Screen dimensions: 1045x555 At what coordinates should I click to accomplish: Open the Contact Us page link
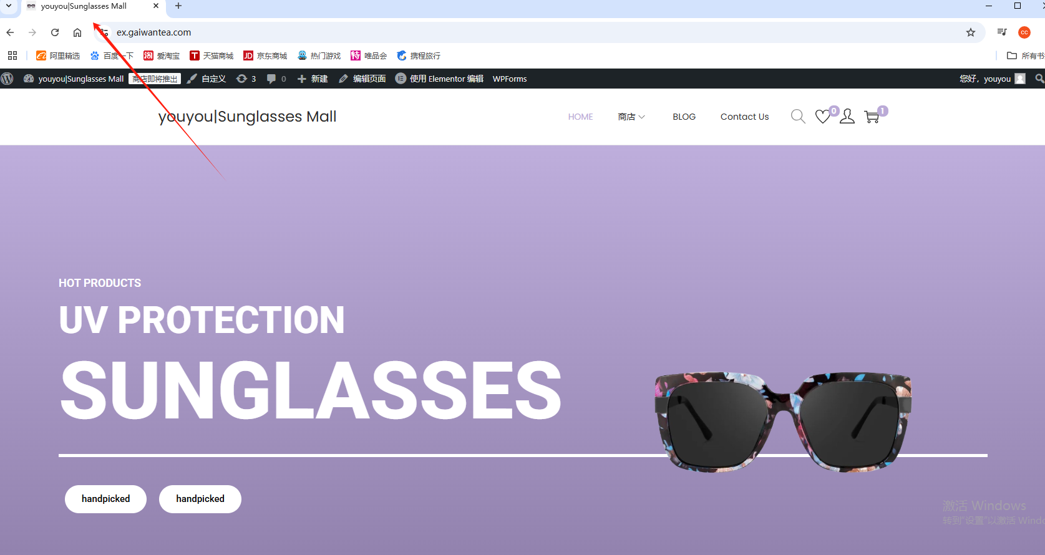744,117
